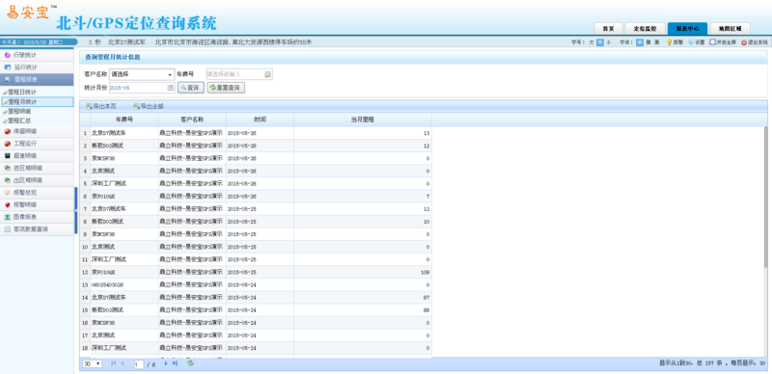772x374 pixels.
Task: Open 工程运行 in the sidebar
Action: [37, 144]
